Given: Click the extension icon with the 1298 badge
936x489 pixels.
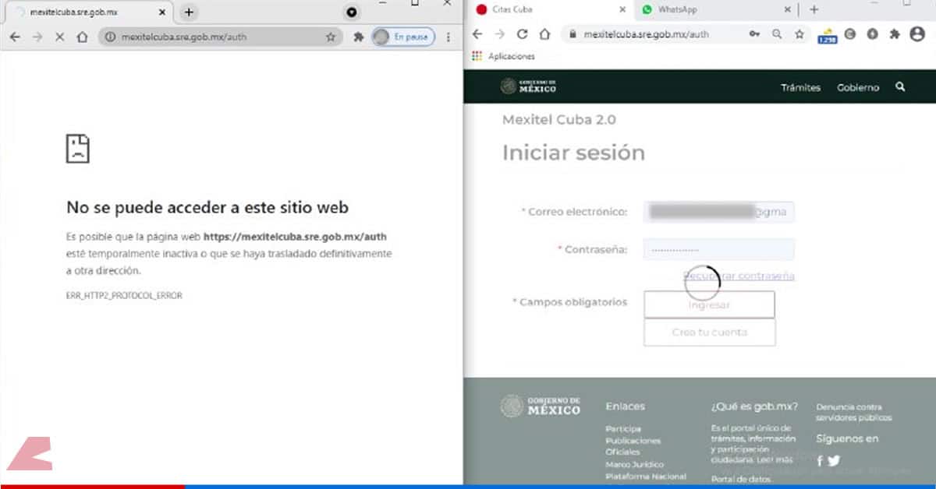Looking at the screenshot, I should pos(828,36).
